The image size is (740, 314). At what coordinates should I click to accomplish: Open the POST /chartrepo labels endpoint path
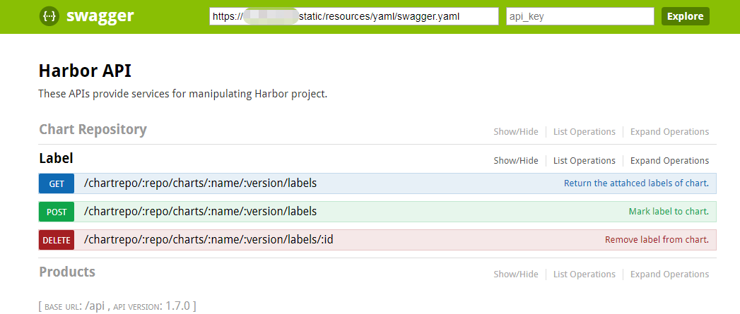tap(200, 212)
